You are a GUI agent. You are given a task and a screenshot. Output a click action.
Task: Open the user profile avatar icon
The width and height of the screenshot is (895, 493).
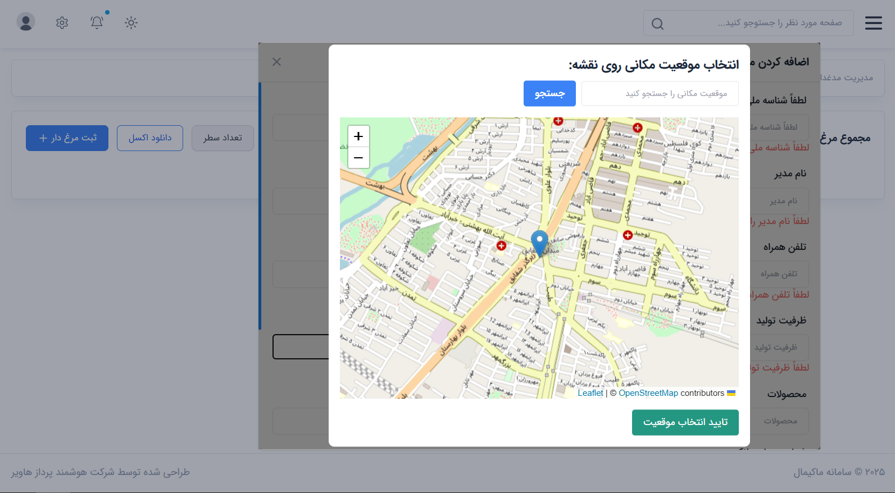(x=26, y=22)
